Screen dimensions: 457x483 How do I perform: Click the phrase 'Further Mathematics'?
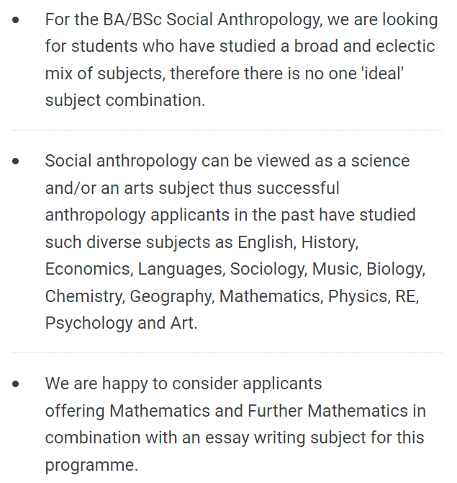coord(327,411)
